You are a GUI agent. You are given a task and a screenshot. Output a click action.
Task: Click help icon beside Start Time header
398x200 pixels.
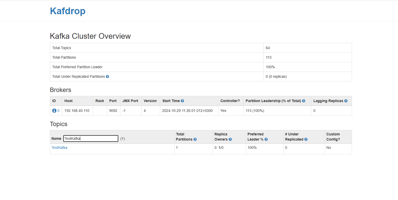click(x=182, y=101)
